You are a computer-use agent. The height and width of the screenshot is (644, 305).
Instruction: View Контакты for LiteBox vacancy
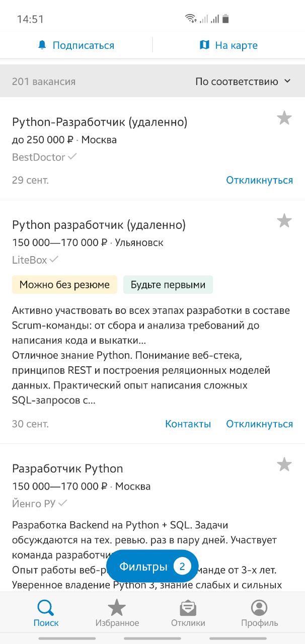188,424
